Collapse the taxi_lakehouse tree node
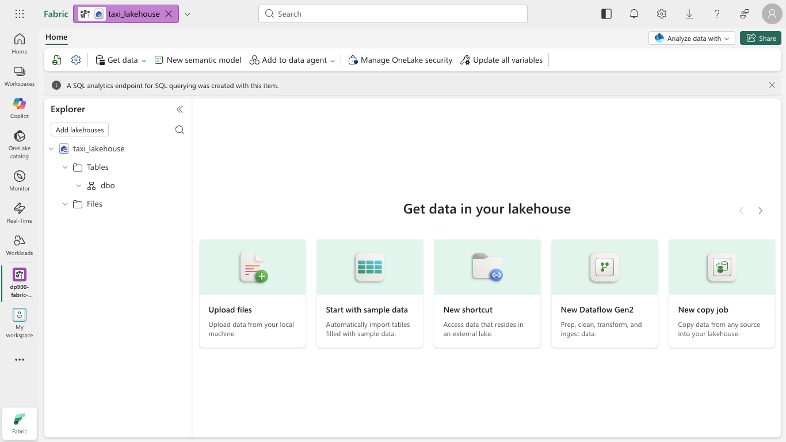Image resolution: width=786 pixels, height=442 pixels. (x=51, y=148)
